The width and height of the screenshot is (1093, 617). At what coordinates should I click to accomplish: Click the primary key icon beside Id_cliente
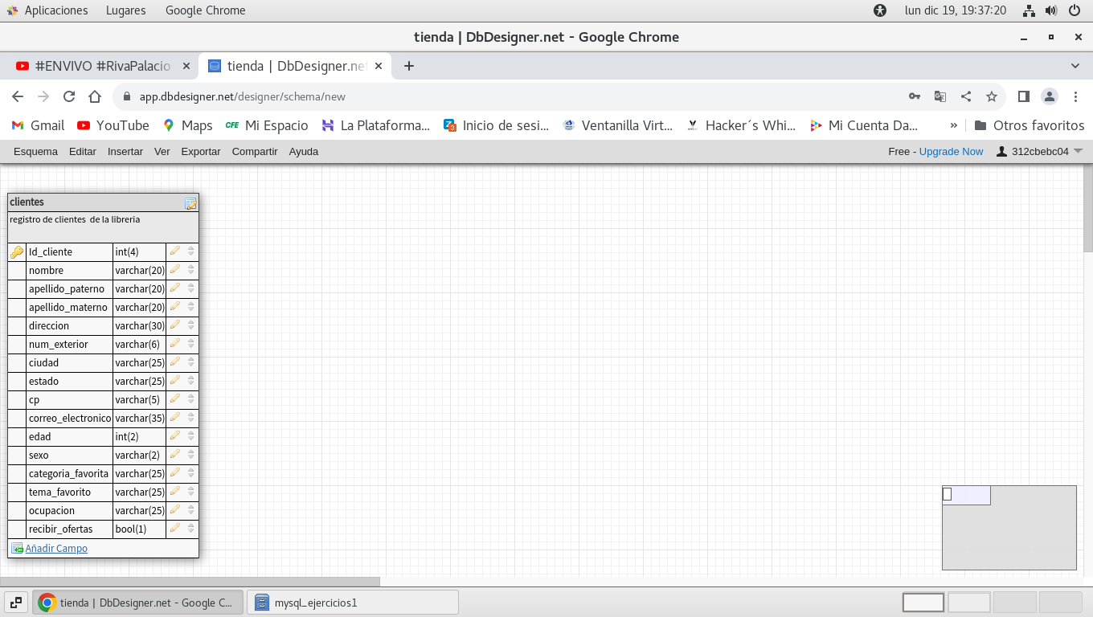(17, 252)
